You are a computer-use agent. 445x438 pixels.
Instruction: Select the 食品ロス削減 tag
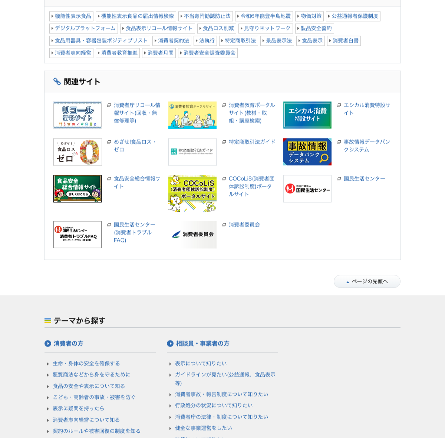[217, 29]
